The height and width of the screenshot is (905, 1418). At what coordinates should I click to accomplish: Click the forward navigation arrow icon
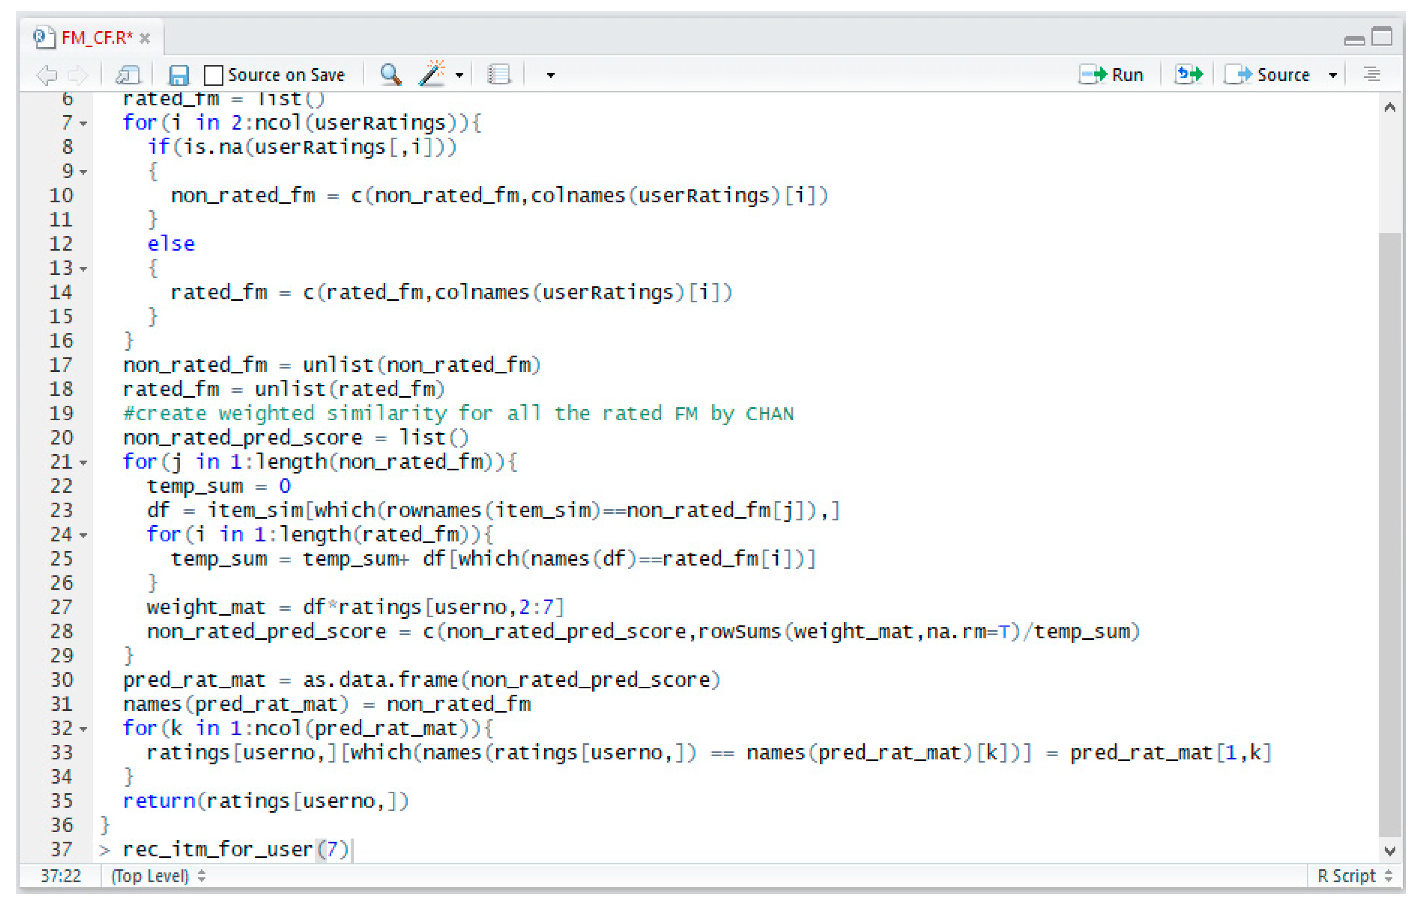pyautogui.click(x=78, y=75)
